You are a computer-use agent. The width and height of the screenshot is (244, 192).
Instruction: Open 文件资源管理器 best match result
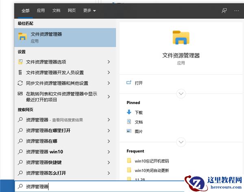click(x=65, y=37)
